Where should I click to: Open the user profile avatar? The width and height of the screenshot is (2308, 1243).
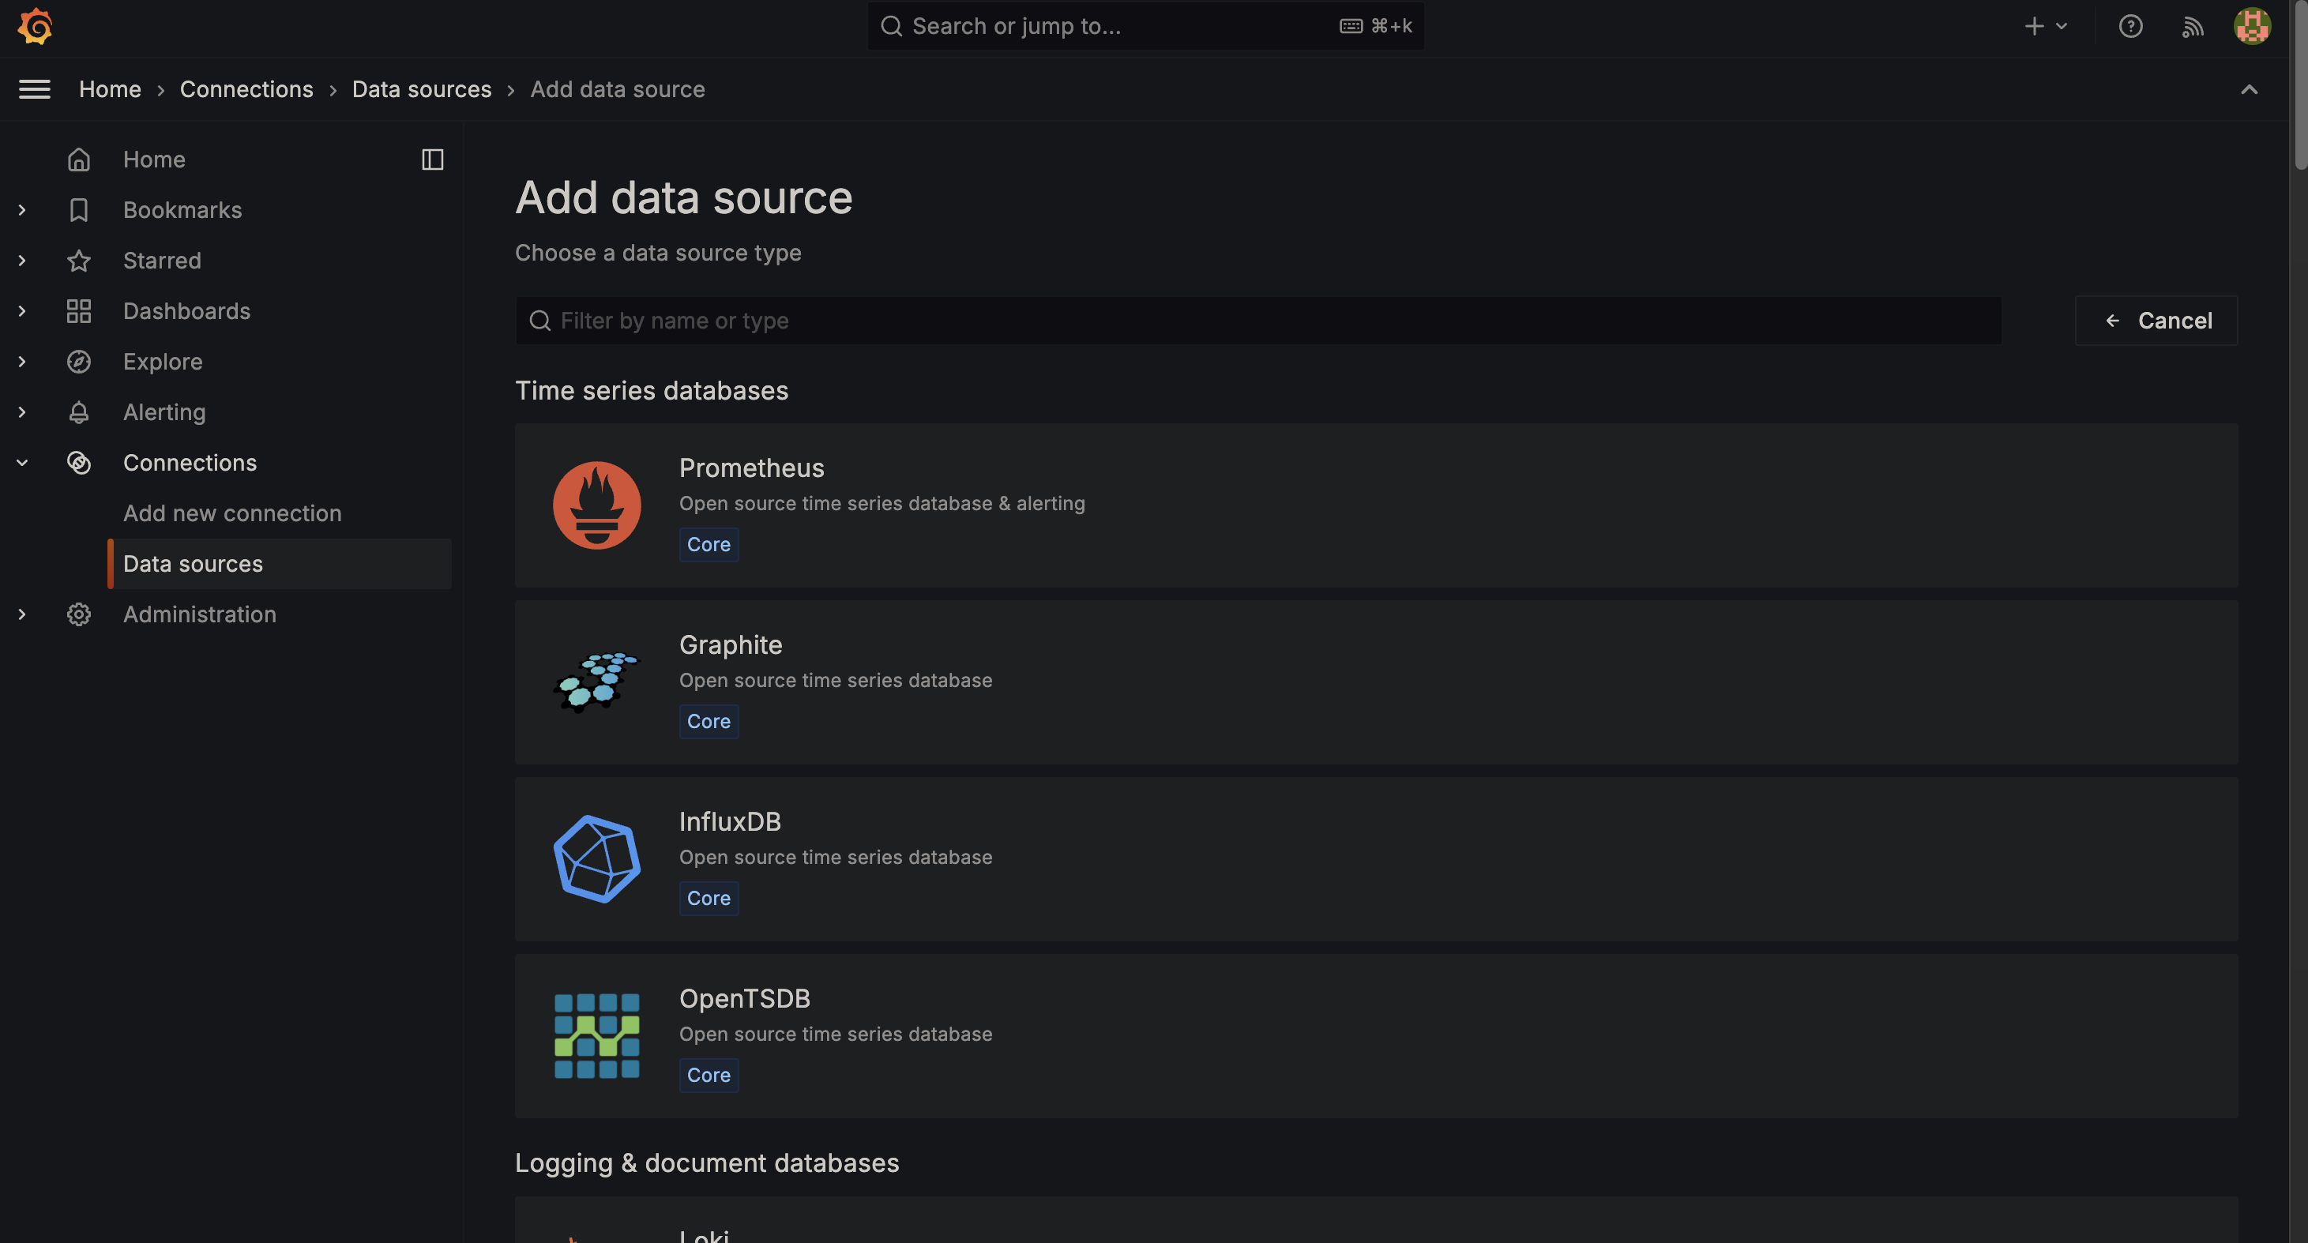tap(2253, 26)
